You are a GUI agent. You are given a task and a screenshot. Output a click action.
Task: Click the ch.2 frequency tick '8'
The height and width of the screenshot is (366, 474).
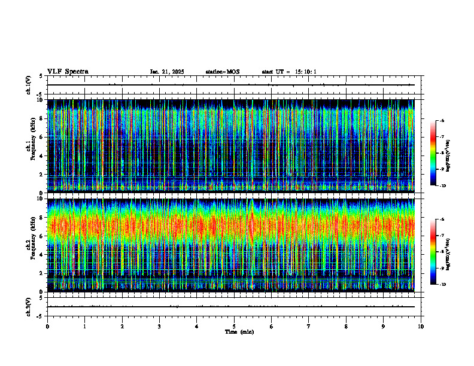point(42,218)
